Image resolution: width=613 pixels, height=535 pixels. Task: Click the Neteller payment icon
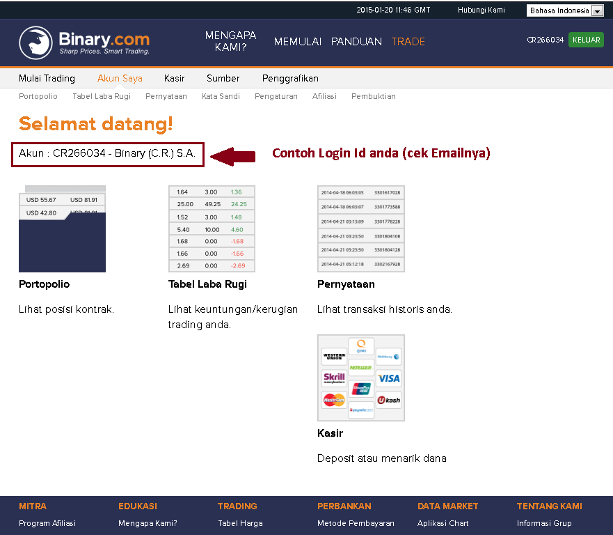pyautogui.click(x=361, y=368)
